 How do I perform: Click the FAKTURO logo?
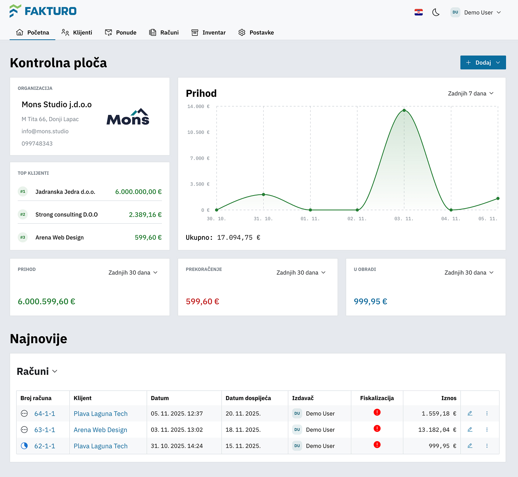click(43, 11)
